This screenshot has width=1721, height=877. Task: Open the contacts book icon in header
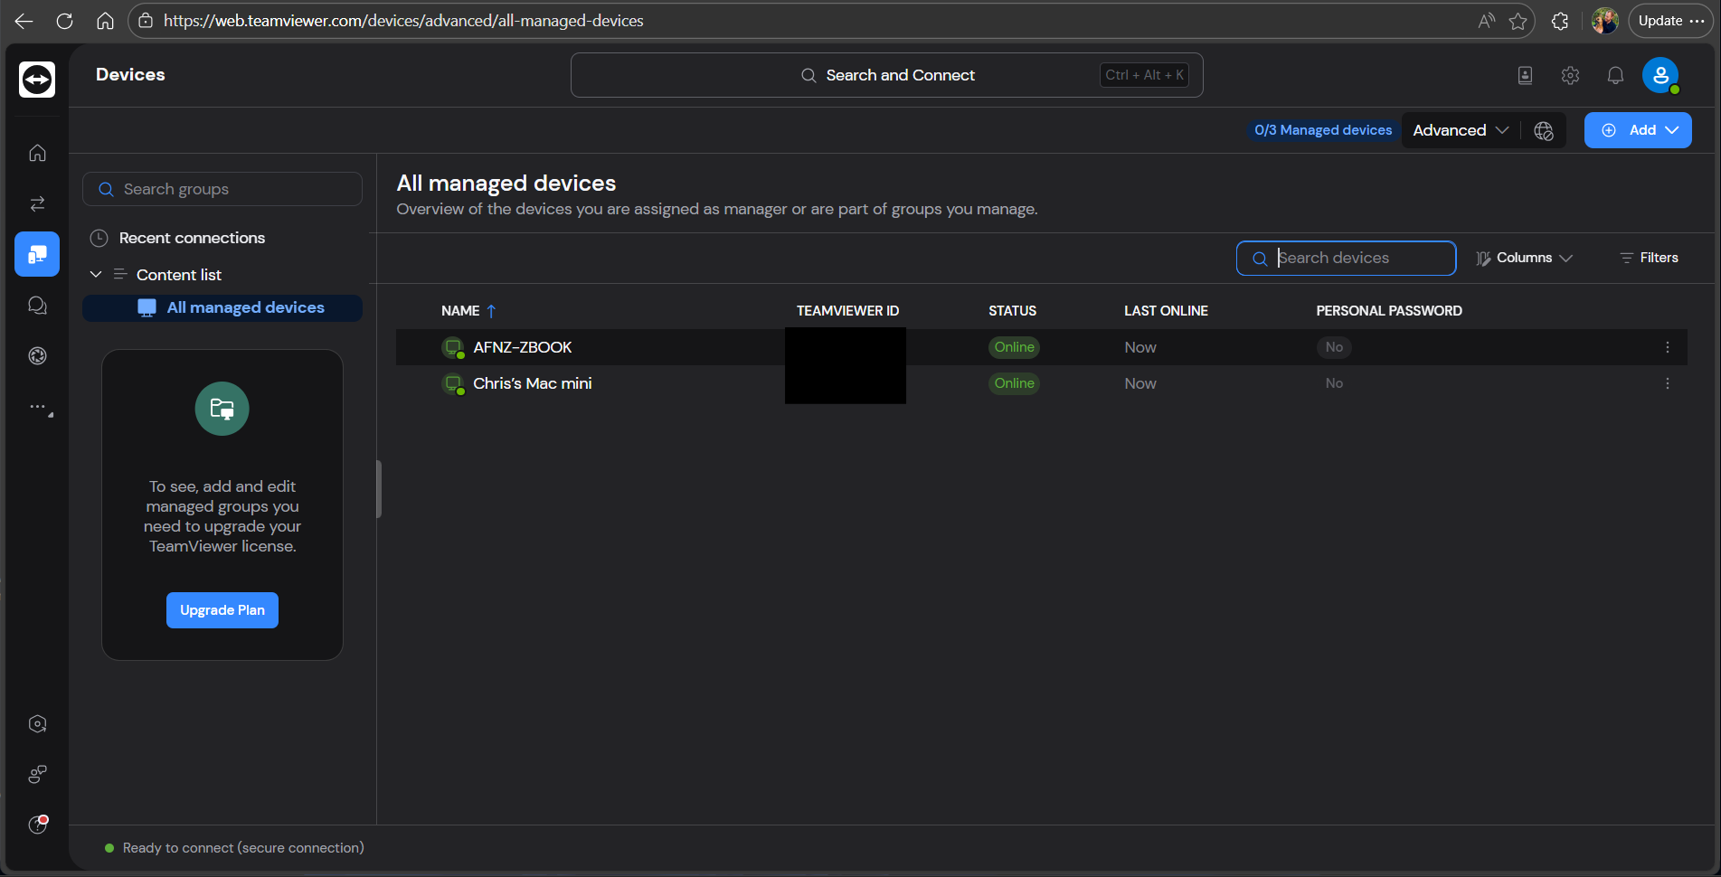coord(1525,76)
